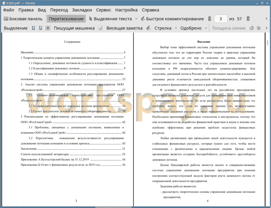
Task: Choose the Висящая заметка popup note tool
Action: 124,28
